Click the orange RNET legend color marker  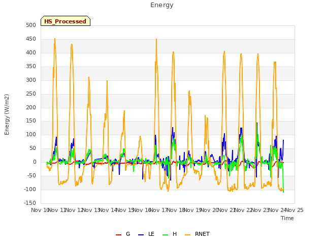187,235
